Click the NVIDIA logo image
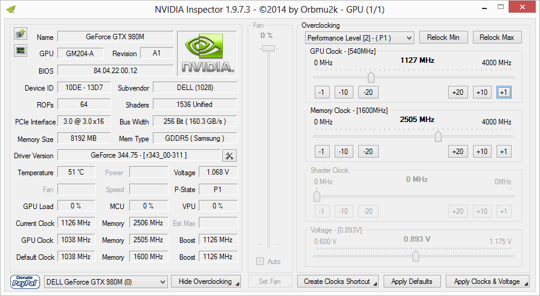 click(x=207, y=53)
